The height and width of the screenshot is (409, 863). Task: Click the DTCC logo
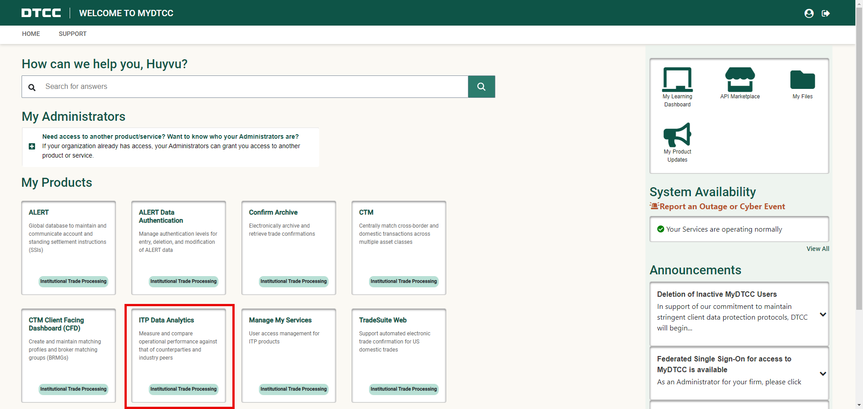pyautogui.click(x=41, y=13)
